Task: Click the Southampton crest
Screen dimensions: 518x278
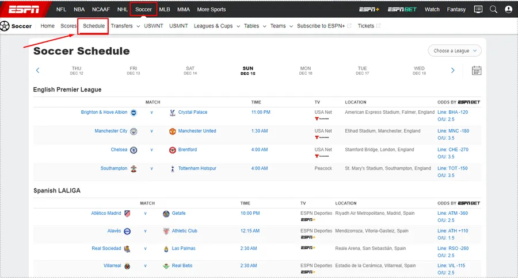Action: pyautogui.click(x=134, y=169)
